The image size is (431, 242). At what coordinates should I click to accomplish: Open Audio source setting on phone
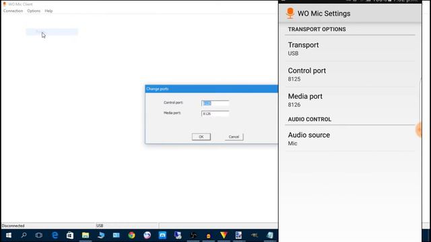pos(350,138)
